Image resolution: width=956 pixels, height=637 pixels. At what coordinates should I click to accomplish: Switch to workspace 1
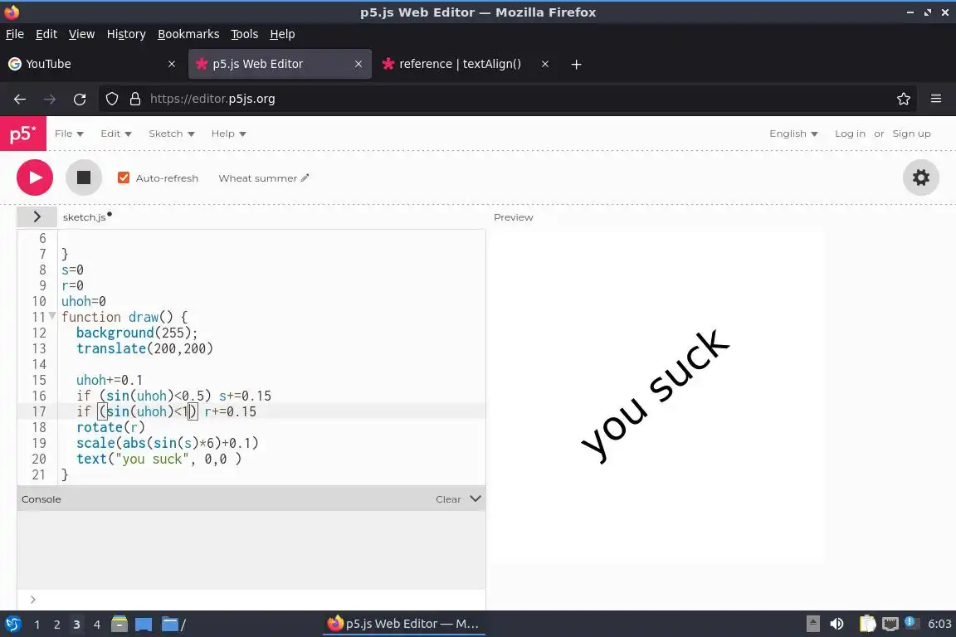(x=37, y=625)
